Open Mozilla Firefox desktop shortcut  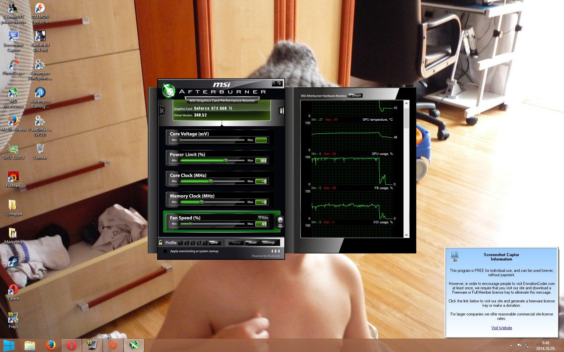coord(13,124)
